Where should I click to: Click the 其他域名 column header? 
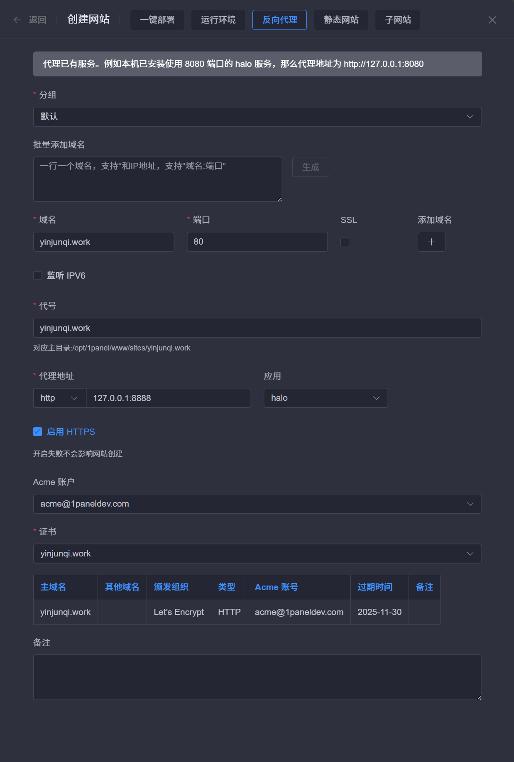pos(122,587)
